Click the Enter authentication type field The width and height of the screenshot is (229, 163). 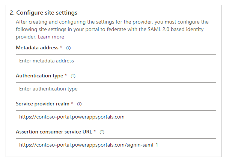pos(116,89)
